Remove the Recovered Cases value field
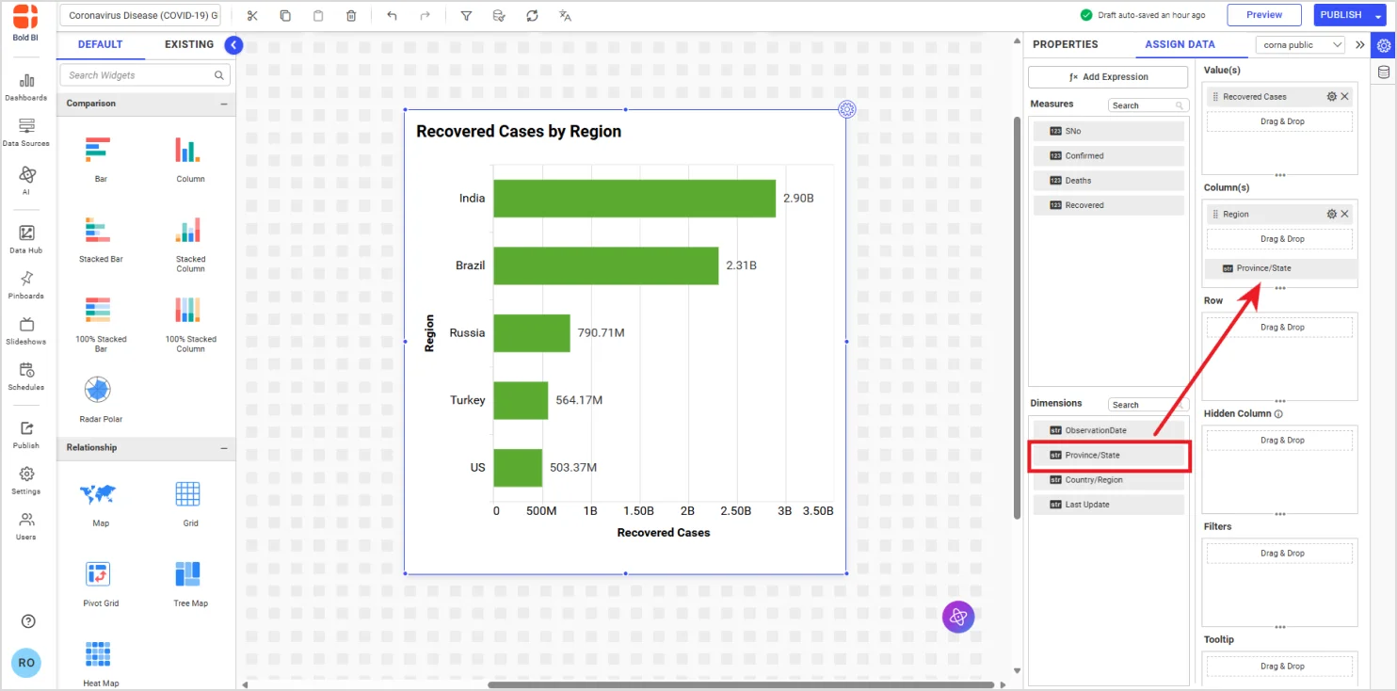Image resolution: width=1397 pixels, height=691 pixels. 1345,96
